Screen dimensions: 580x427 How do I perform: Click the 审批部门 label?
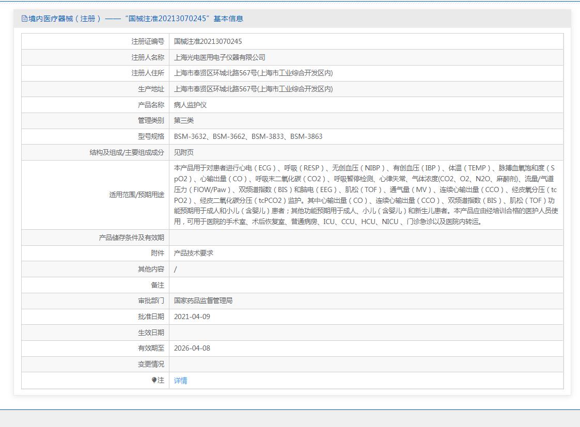pos(151,301)
